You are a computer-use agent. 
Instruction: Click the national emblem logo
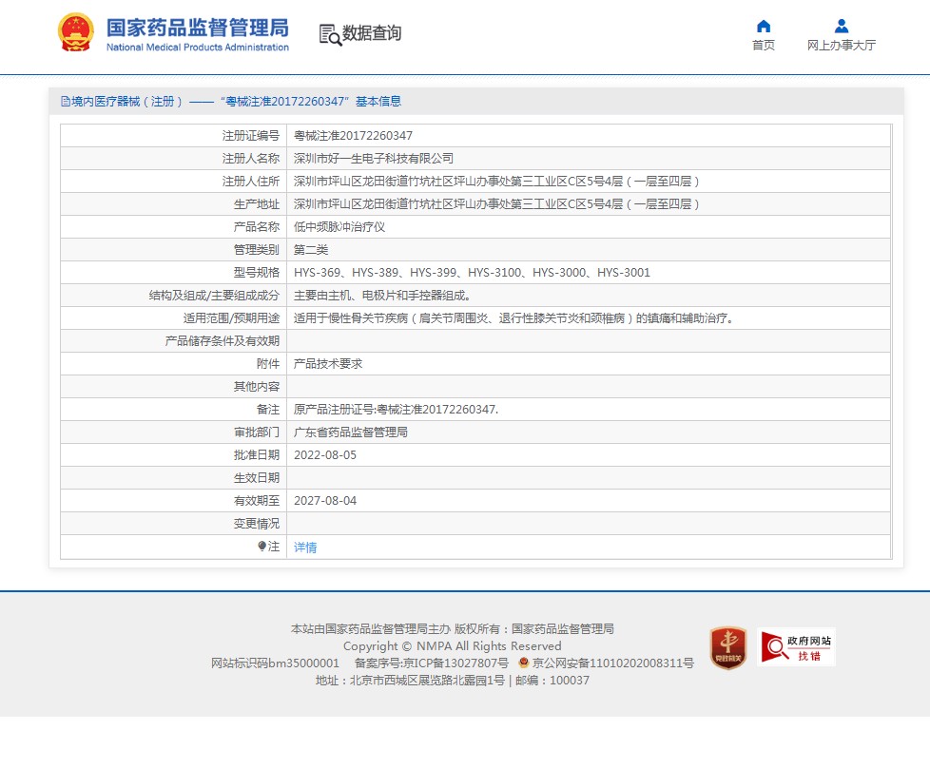[75, 32]
